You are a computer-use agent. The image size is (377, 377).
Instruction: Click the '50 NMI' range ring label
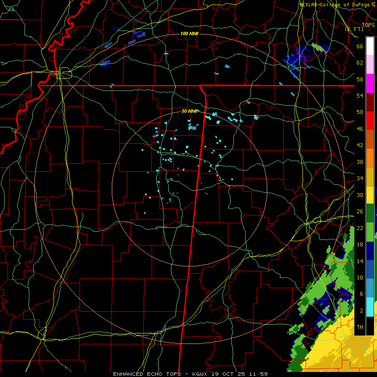tap(189, 111)
